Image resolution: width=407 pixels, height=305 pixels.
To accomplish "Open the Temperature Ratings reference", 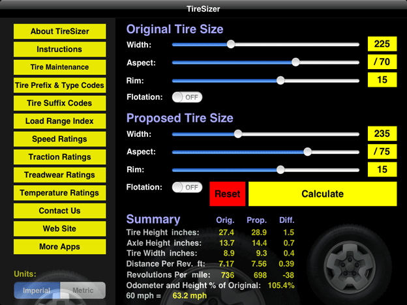I will coord(59,193).
